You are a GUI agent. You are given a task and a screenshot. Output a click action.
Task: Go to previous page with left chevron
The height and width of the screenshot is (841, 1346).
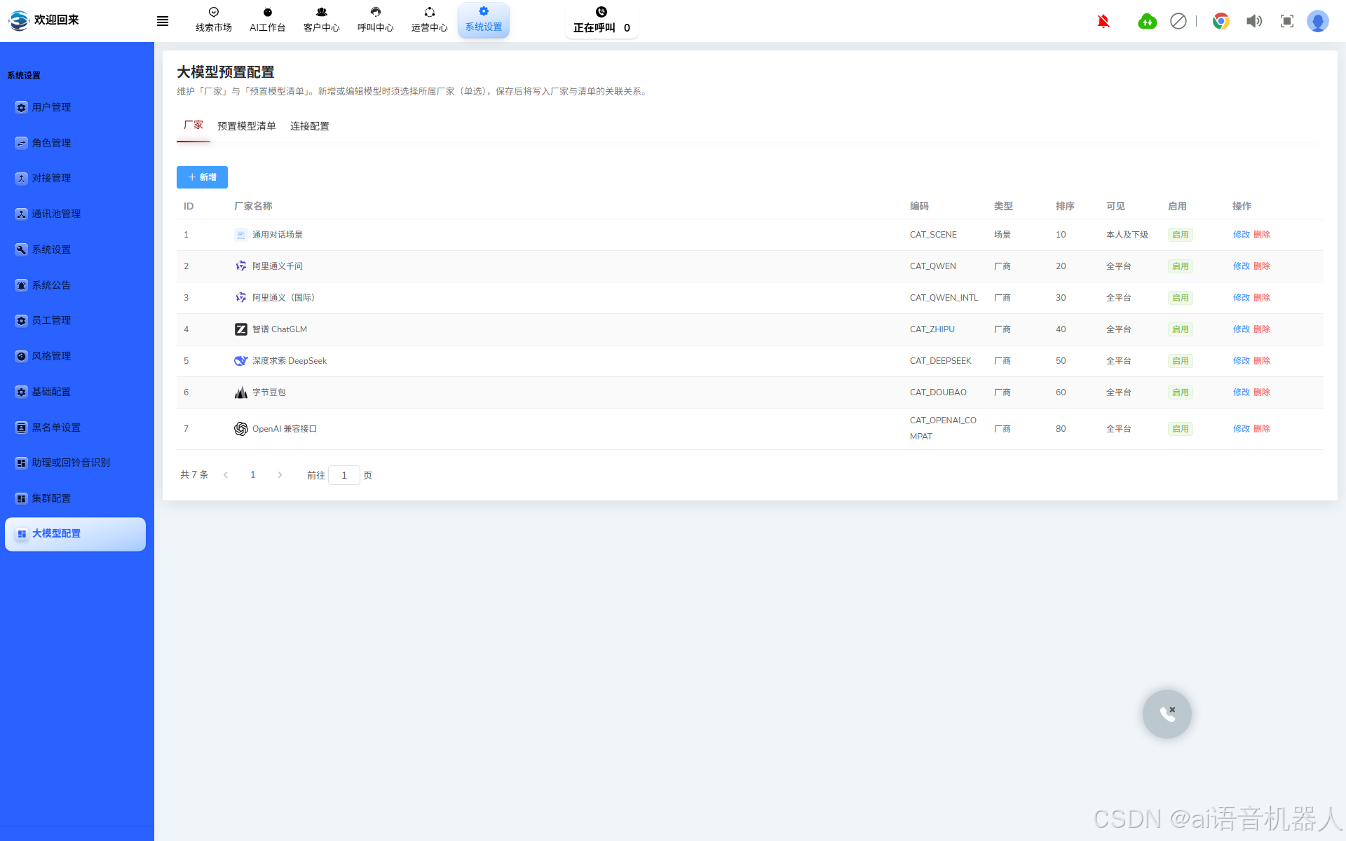click(226, 475)
